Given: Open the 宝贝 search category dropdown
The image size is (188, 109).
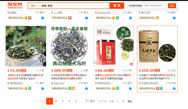Looking at the screenshot, I should tap(34, 6).
